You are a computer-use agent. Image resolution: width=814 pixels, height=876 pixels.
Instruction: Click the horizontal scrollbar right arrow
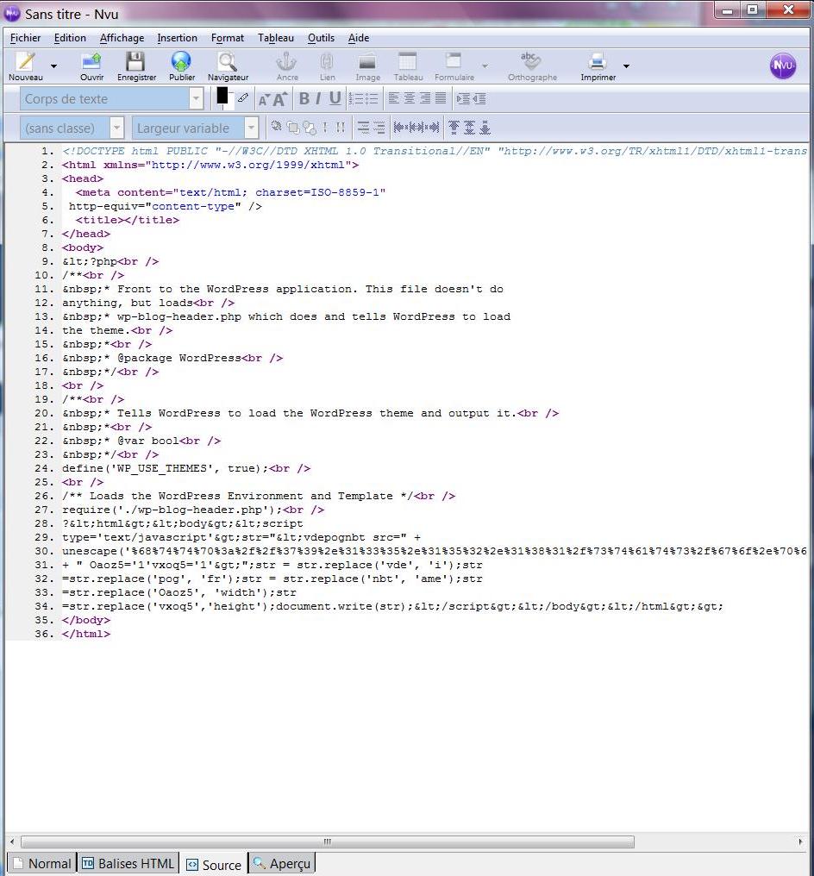[800, 842]
